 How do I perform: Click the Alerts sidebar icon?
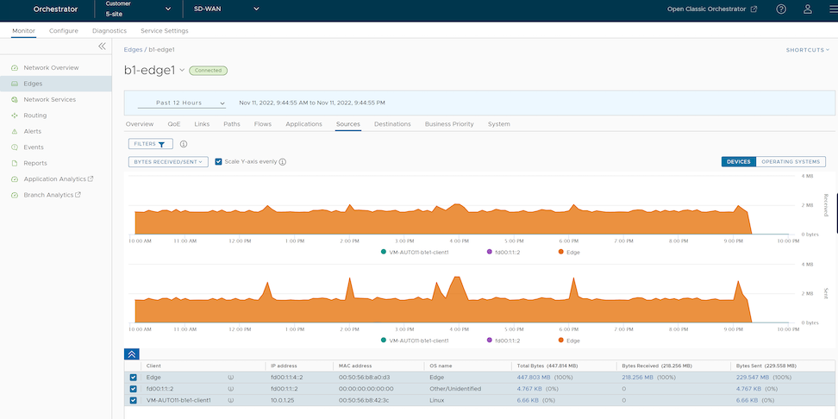click(14, 131)
